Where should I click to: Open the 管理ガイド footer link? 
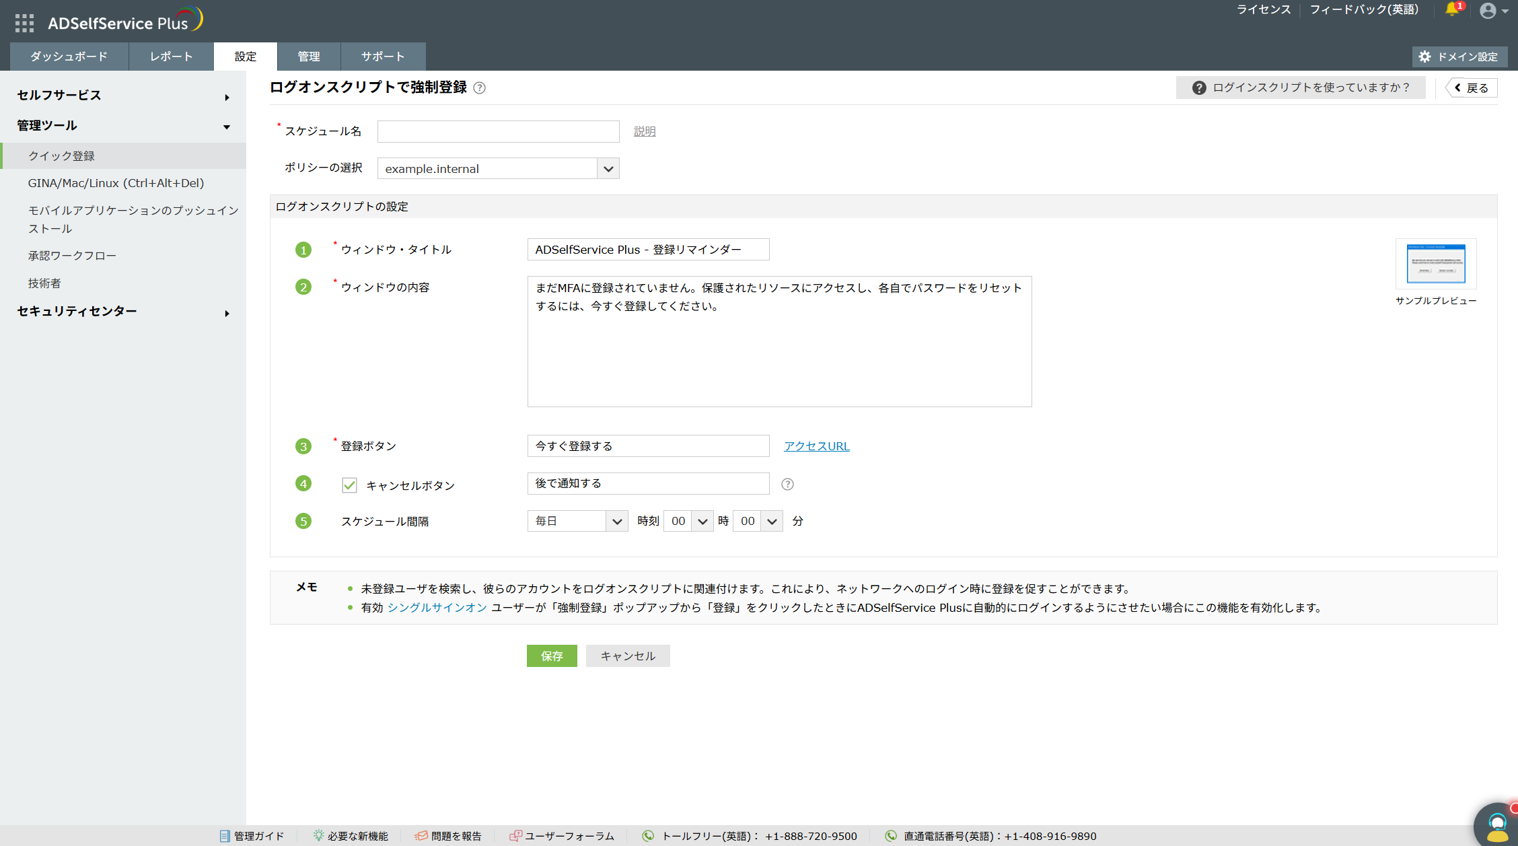252,836
